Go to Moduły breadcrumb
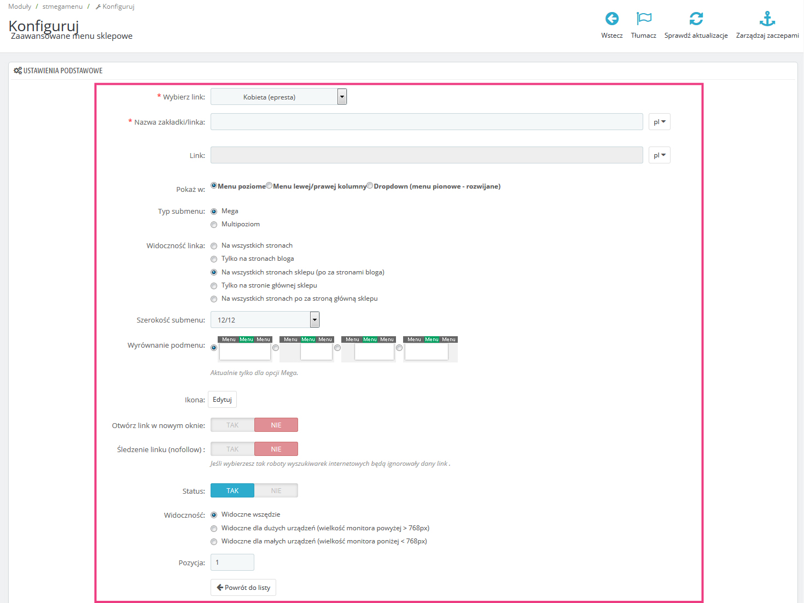Image resolution: width=804 pixels, height=603 pixels. (20, 7)
